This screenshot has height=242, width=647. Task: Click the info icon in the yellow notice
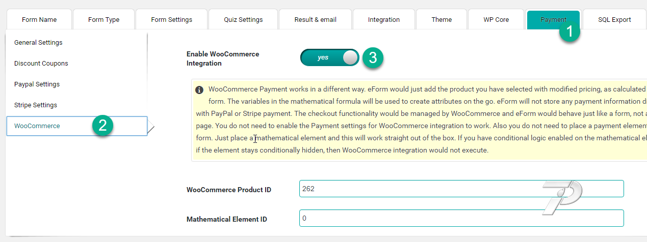199,90
